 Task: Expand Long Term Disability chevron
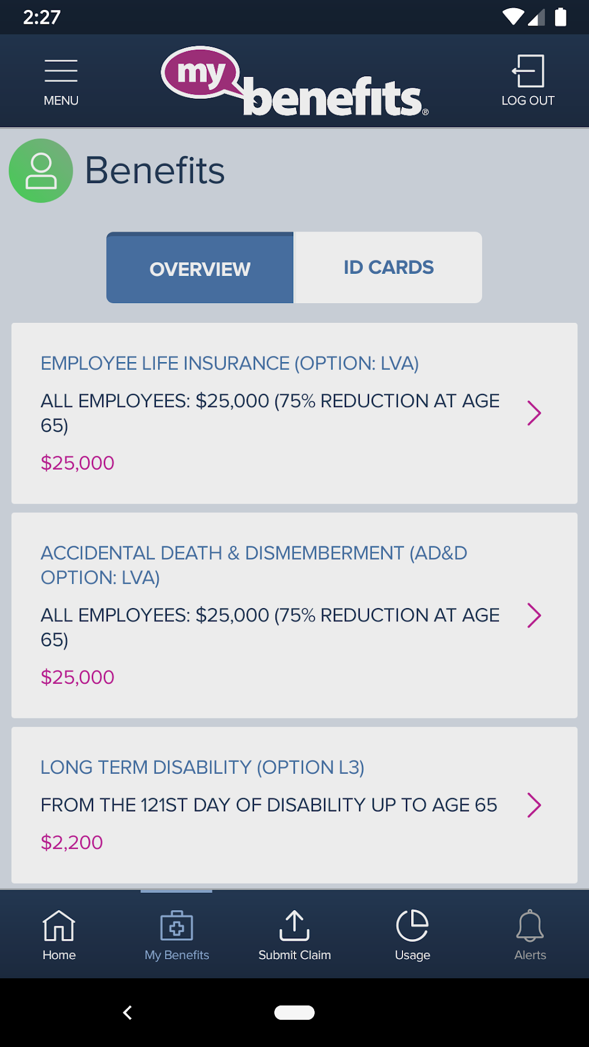tap(534, 805)
